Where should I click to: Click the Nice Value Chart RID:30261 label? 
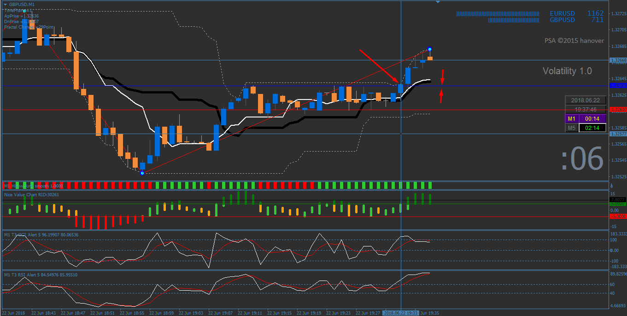point(31,195)
